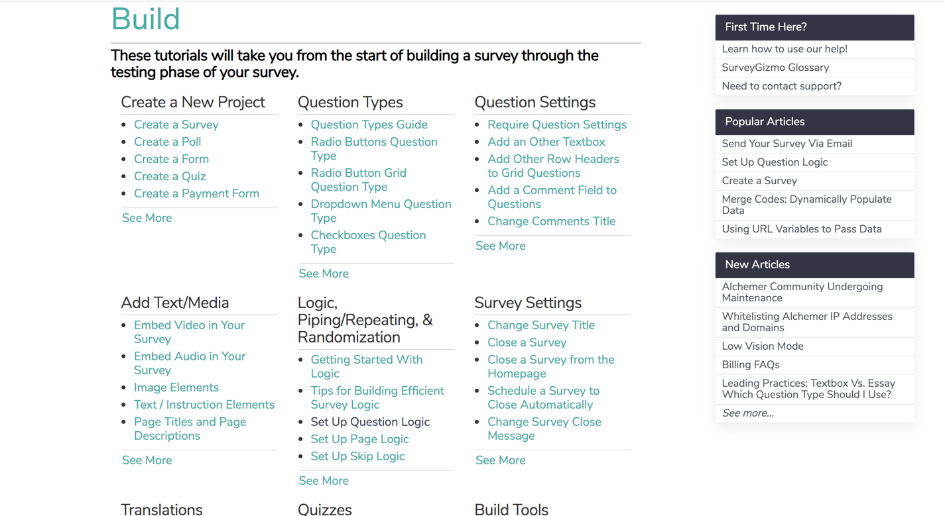Open the Question Types Guide link
This screenshot has width=945, height=516.
pyautogui.click(x=369, y=125)
